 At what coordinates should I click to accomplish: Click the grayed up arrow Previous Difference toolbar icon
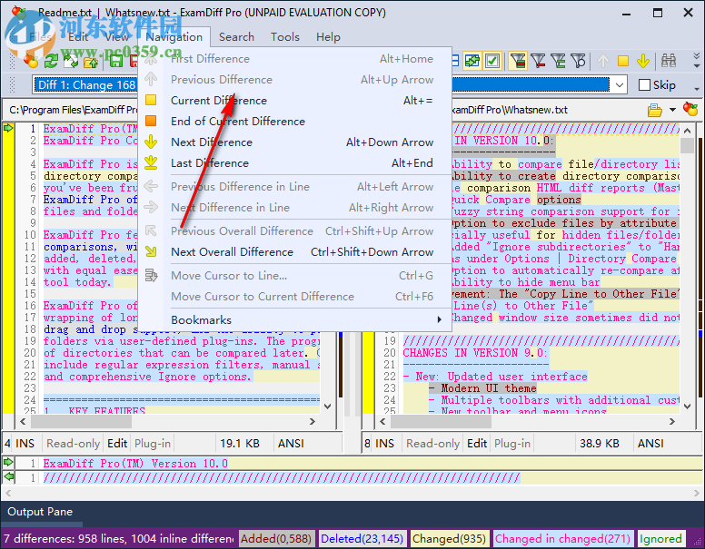point(603,61)
